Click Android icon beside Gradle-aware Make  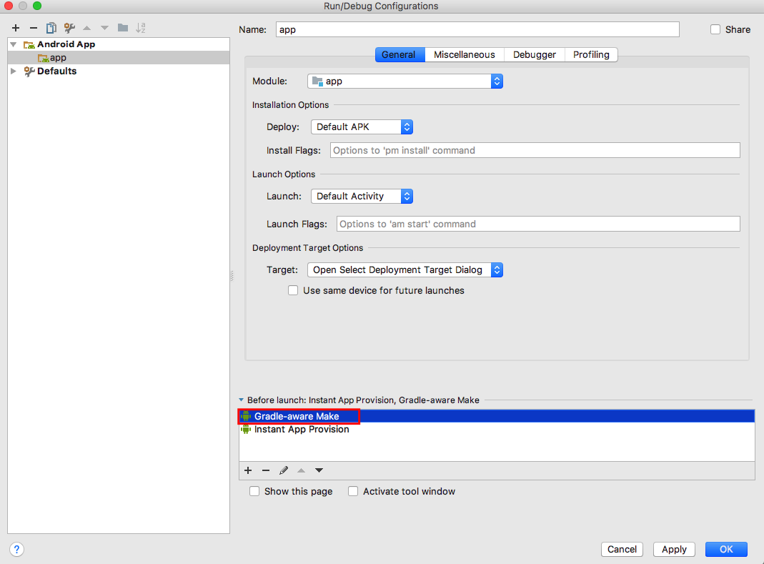click(x=246, y=416)
